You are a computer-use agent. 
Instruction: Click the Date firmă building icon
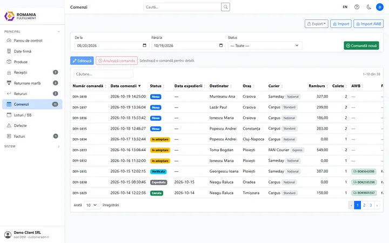[9, 51]
